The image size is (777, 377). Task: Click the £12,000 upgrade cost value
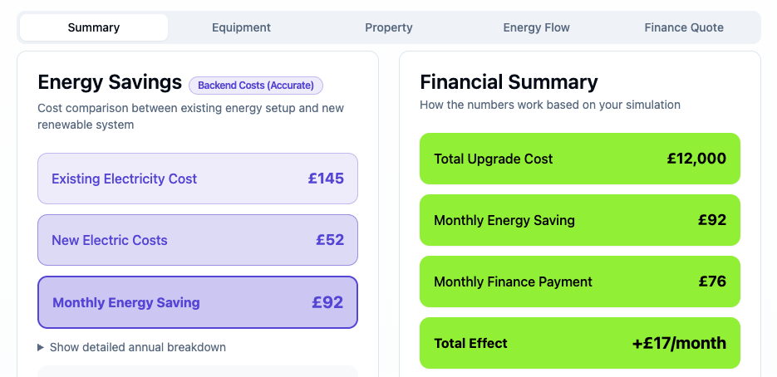696,159
